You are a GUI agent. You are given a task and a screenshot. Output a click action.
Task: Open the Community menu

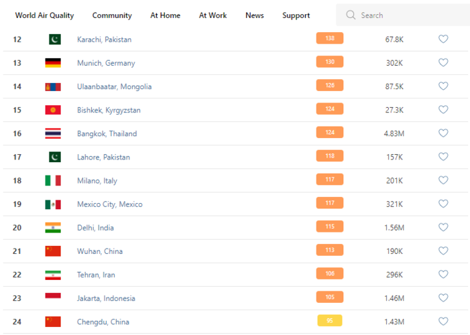pyautogui.click(x=112, y=15)
